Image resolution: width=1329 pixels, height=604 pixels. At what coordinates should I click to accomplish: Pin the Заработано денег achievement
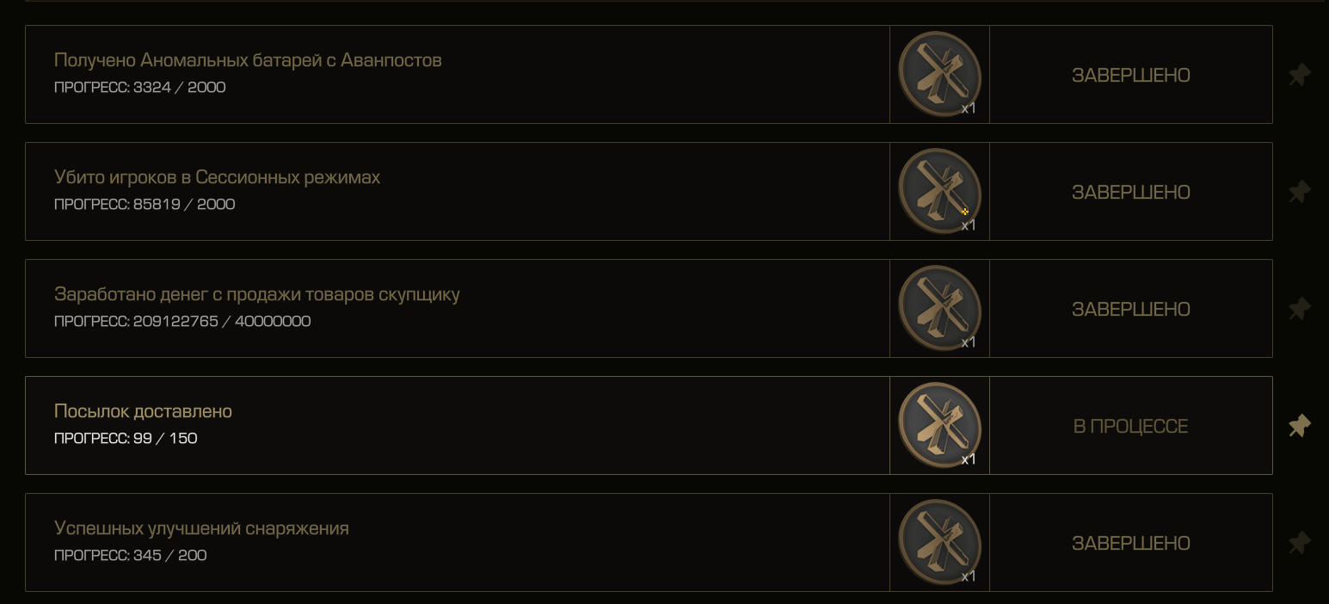pos(1299,309)
